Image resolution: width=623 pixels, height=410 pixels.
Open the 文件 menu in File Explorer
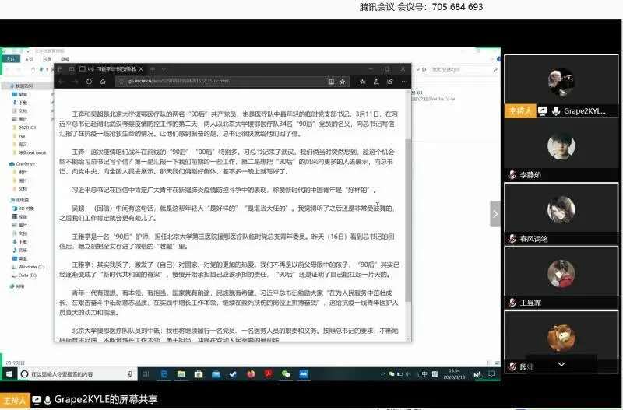click(11, 58)
